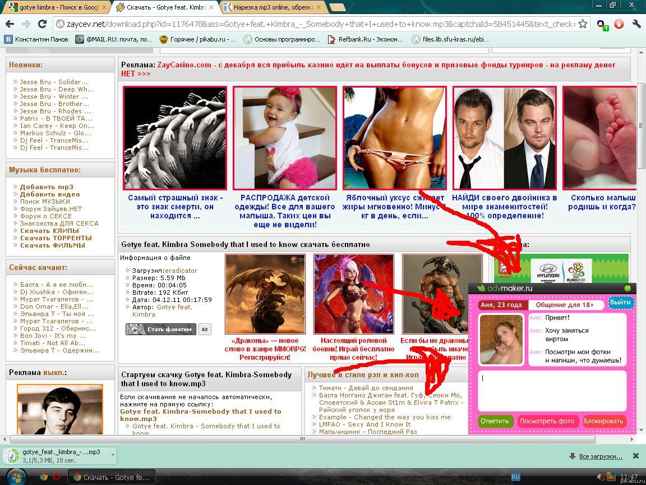Click the Ответить button in chat popup
This screenshot has width=646, height=485.
(x=495, y=421)
